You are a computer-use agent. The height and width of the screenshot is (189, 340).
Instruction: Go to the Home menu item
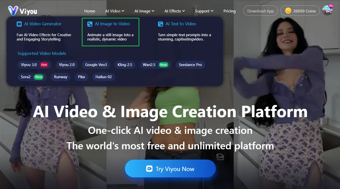click(90, 11)
